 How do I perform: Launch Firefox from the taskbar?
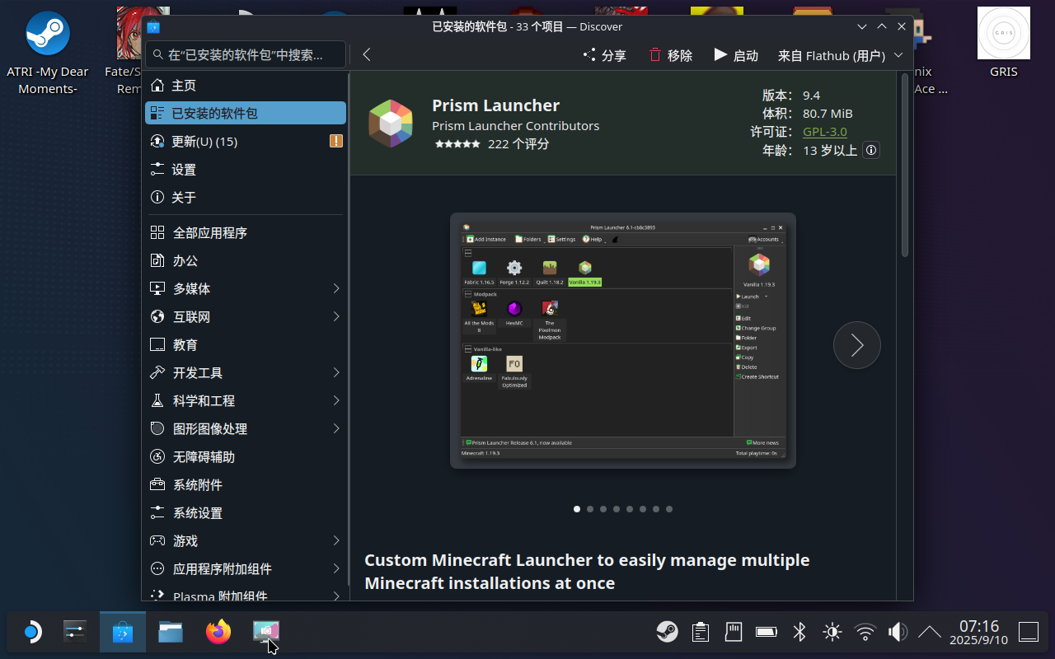coord(218,632)
